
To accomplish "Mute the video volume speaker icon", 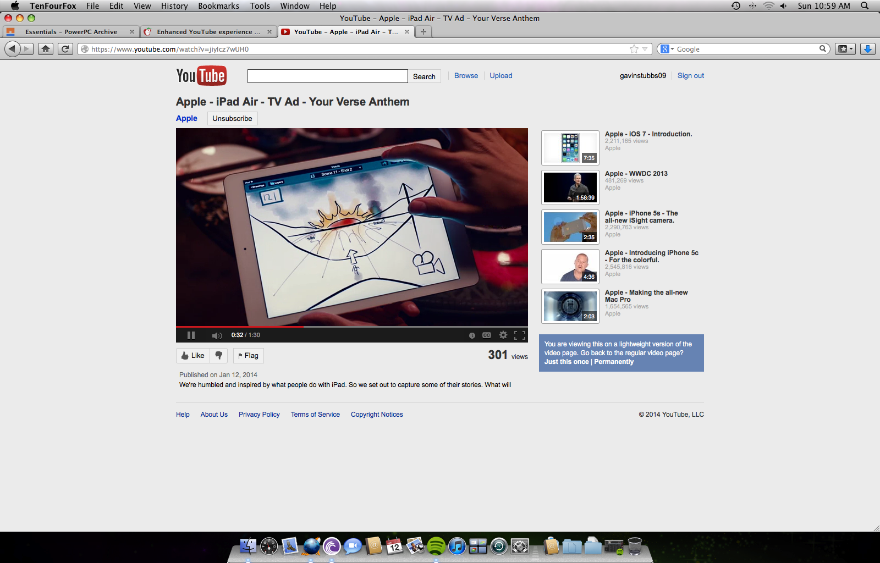I will coord(217,335).
